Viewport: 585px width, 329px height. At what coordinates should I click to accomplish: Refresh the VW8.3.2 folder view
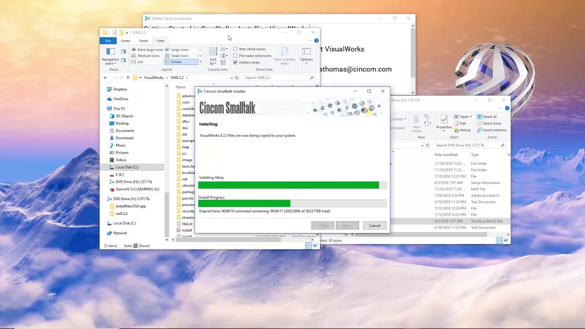(x=237, y=78)
